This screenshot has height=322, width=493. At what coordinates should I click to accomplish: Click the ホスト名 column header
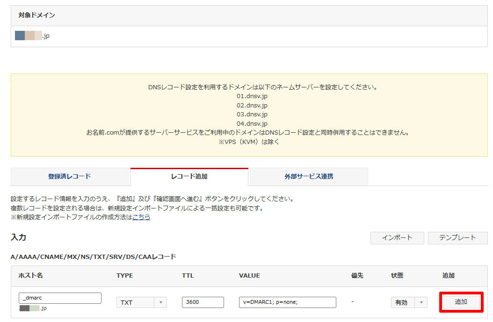[30, 276]
